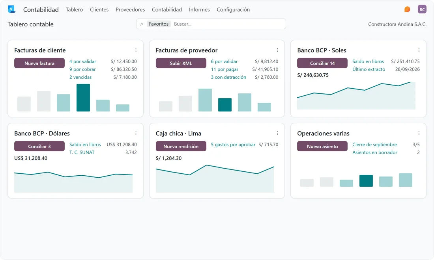
Task: Open the Configuración menu
Action: click(x=233, y=10)
